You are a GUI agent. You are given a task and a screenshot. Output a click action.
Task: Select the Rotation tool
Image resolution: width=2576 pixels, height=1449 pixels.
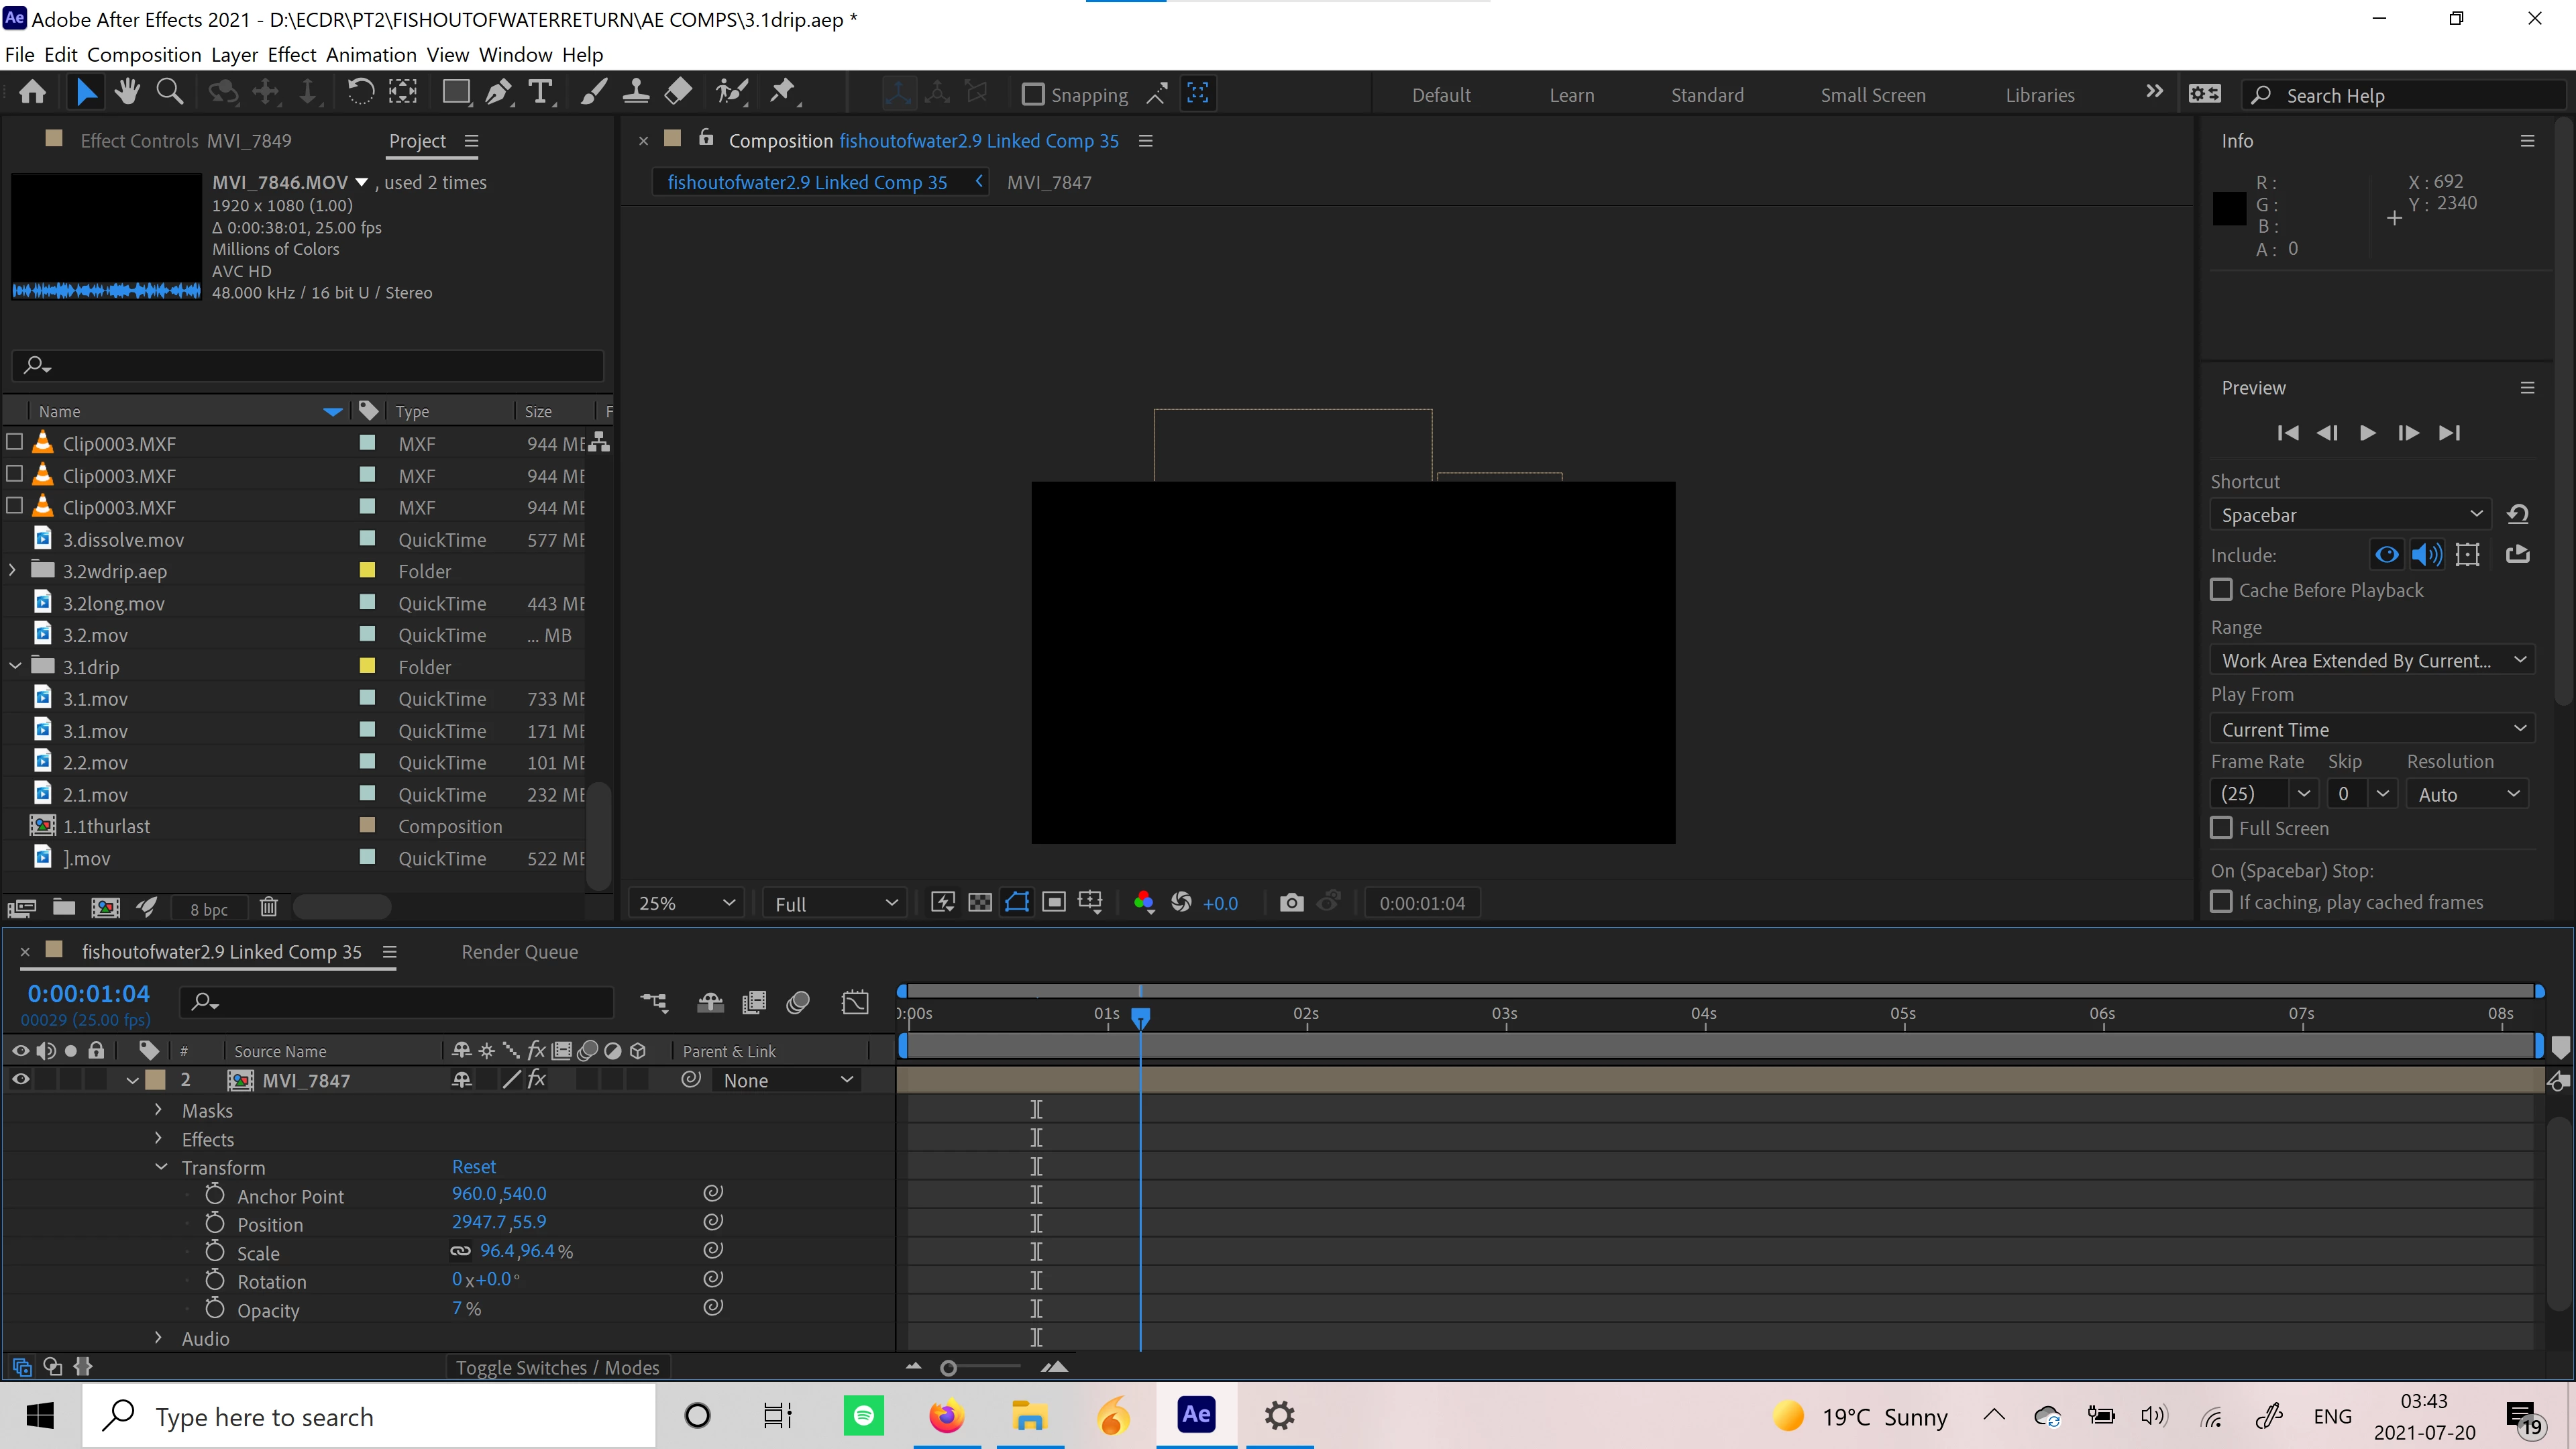pos(360,93)
